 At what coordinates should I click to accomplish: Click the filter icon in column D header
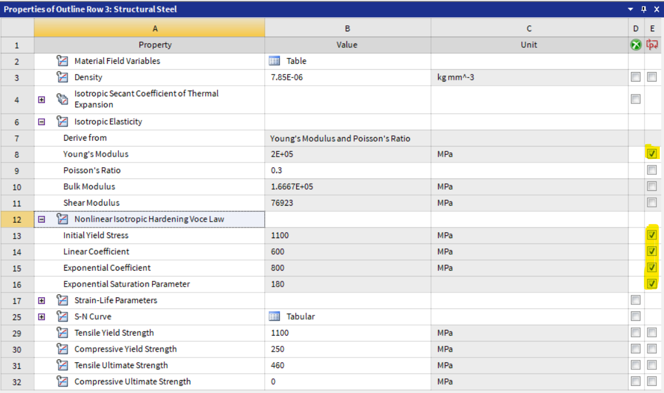tap(635, 44)
